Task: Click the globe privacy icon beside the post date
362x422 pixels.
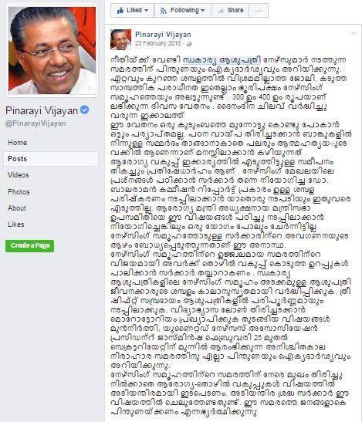Action: coord(189,44)
